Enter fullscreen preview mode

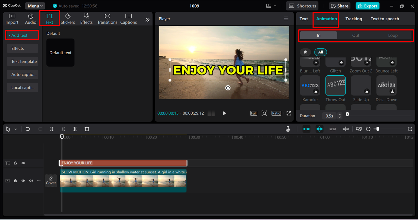coord(289,113)
